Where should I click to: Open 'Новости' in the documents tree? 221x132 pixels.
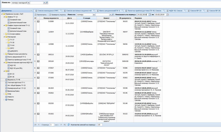click(11, 97)
